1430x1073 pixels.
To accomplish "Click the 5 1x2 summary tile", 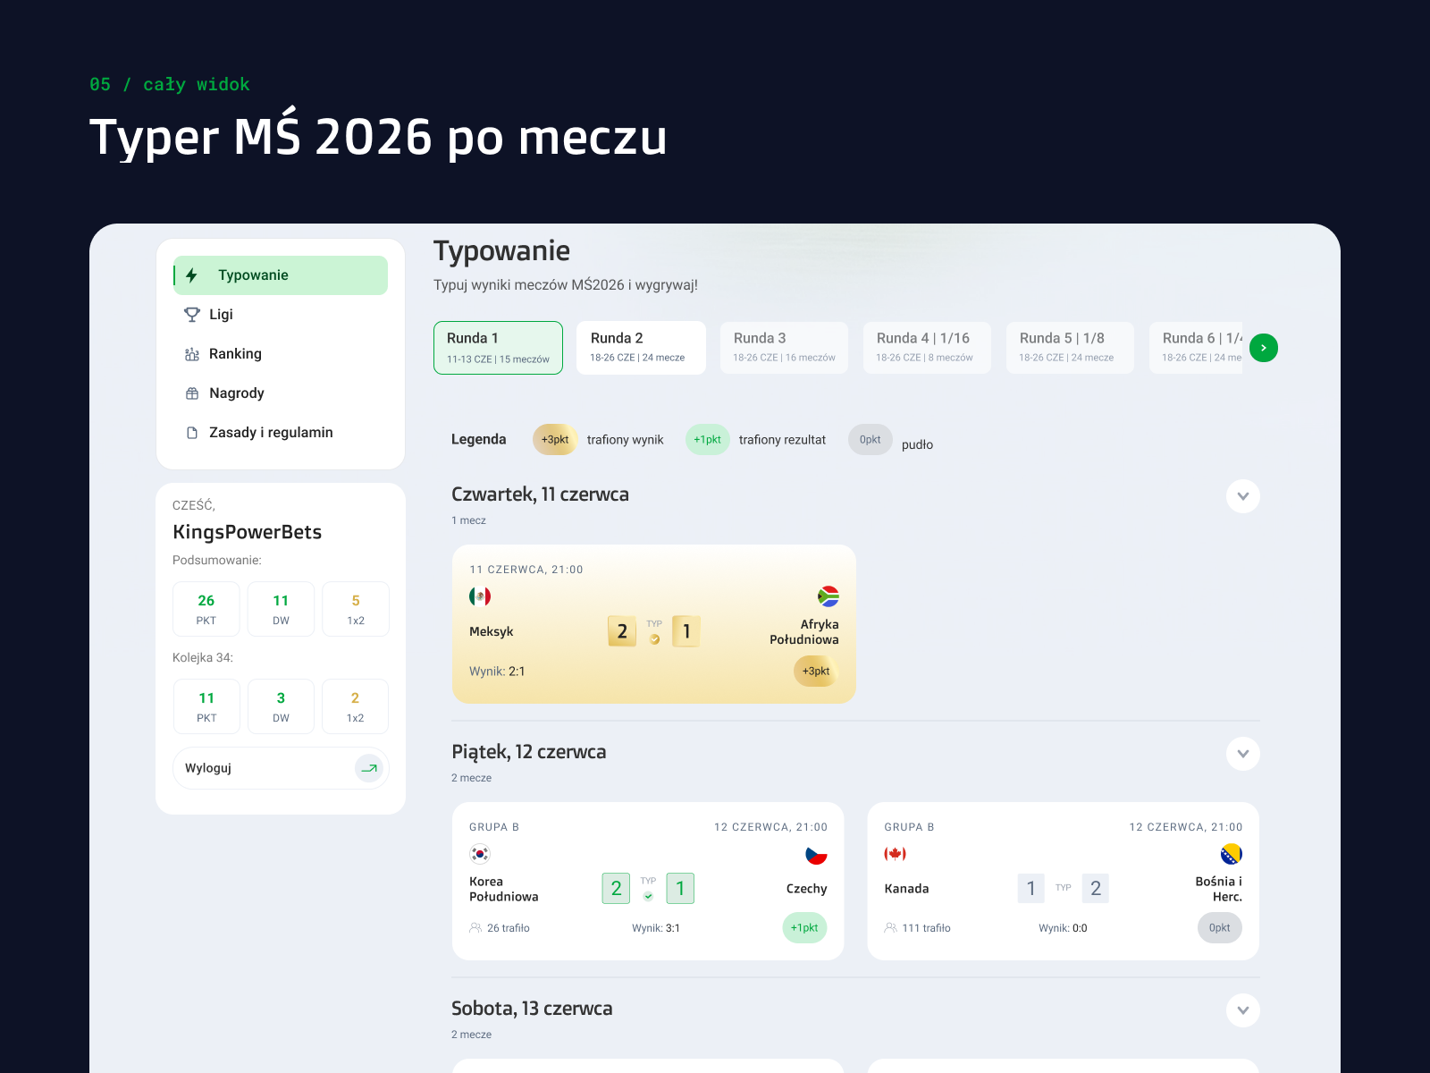I will point(356,609).
